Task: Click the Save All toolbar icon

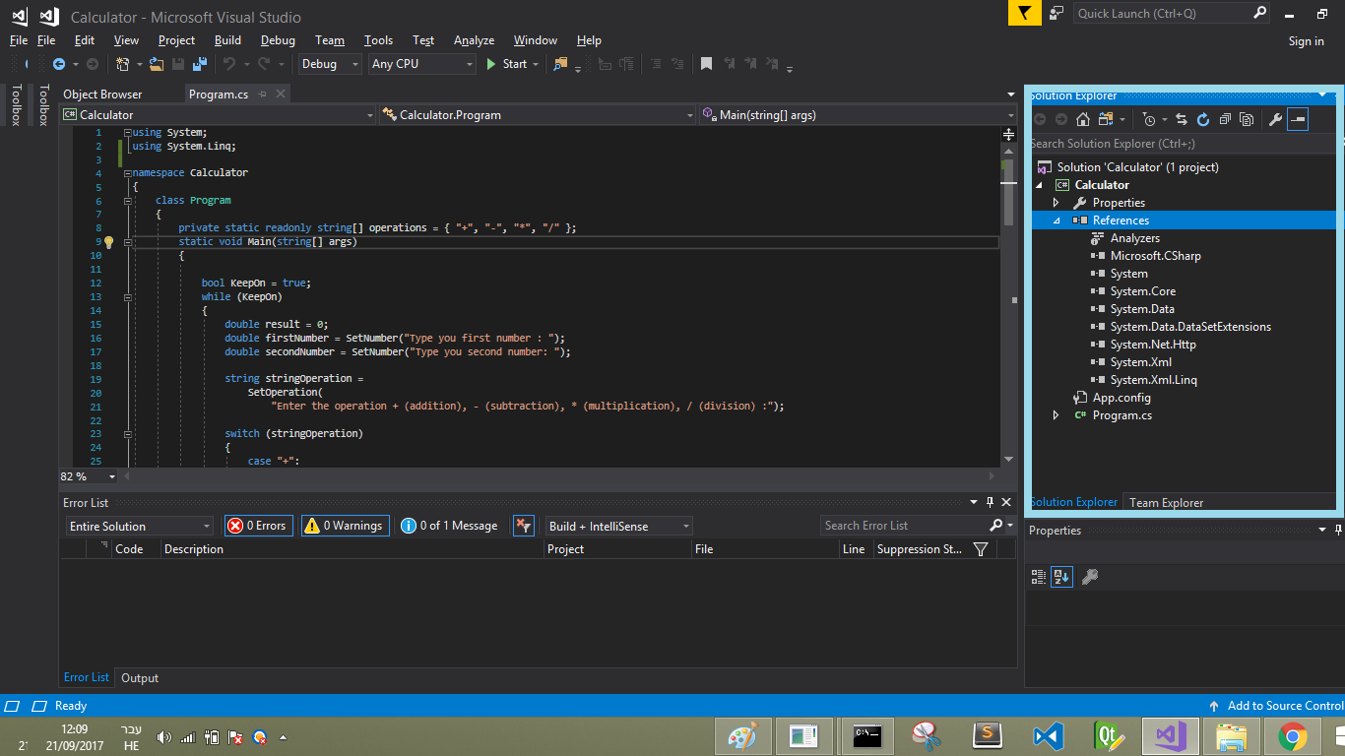Action: [200, 64]
